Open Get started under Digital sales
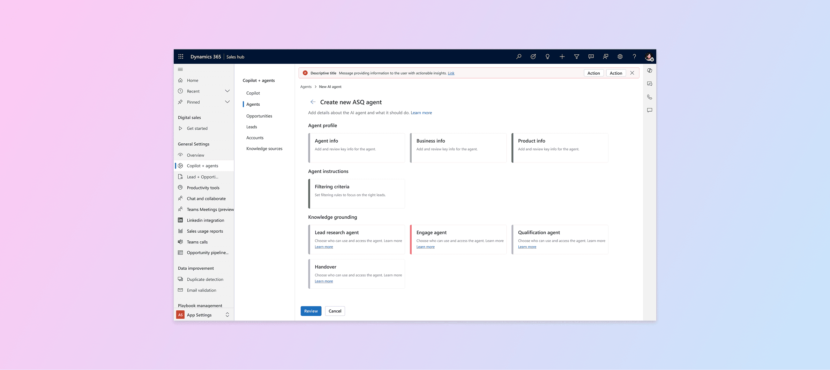 (x=204, y=128)
